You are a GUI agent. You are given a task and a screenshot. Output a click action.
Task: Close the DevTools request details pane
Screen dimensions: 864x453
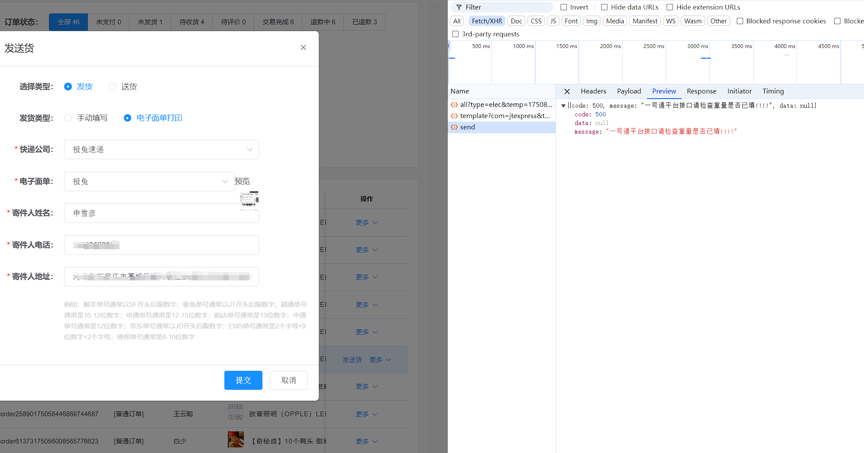coord(567,91)
